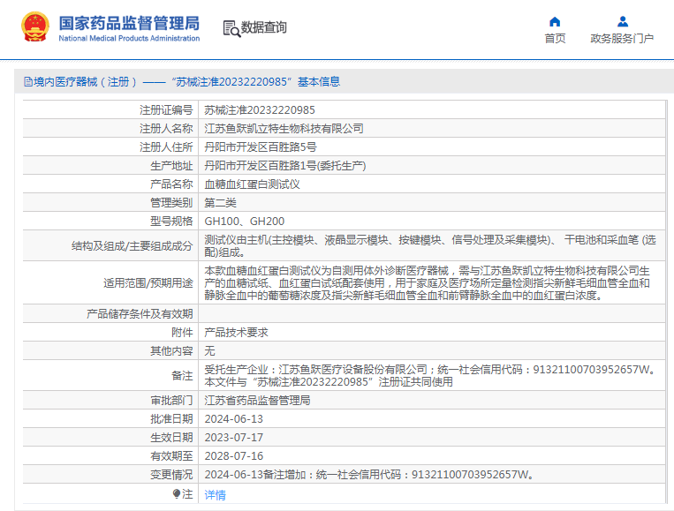Viewport: 674px width, 511px height.
Task: Click registration number 苏械注准20232220985 cell
Action: point(260,110)
